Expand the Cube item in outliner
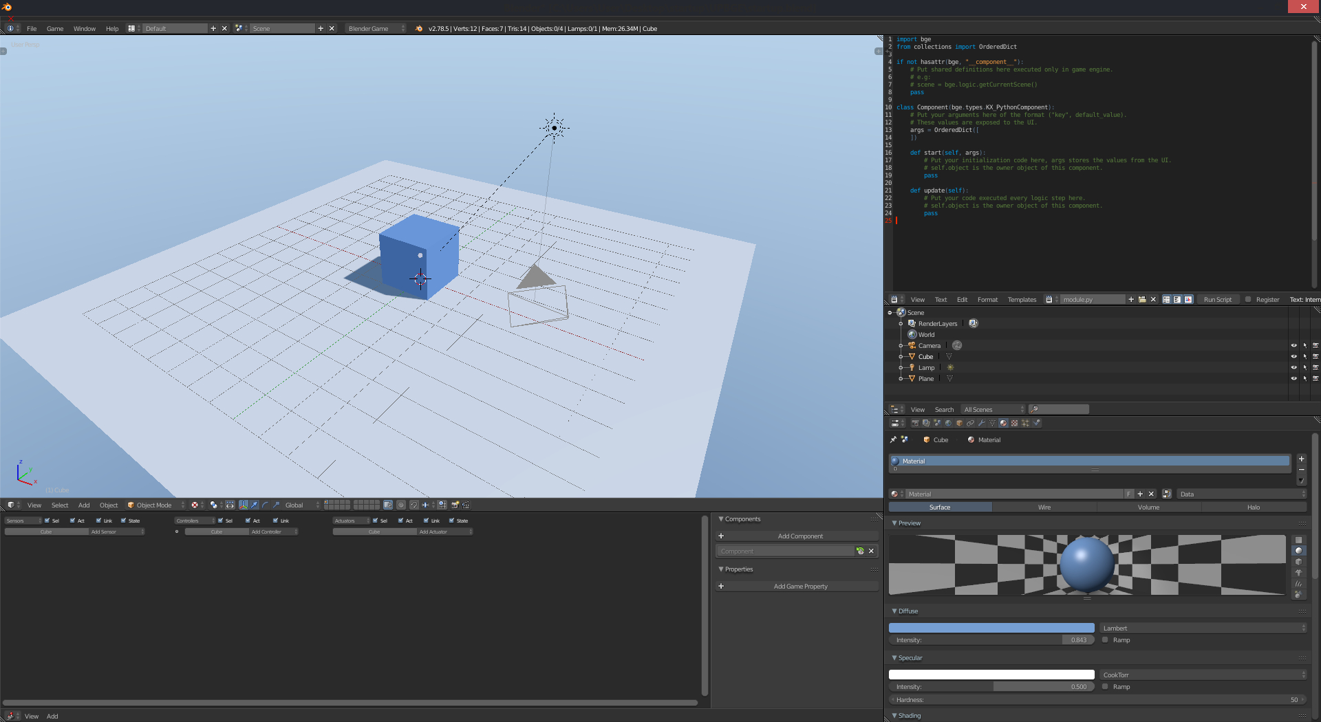Image resolution: width=1321 pixels, height=722 pixels. point(901,356)
